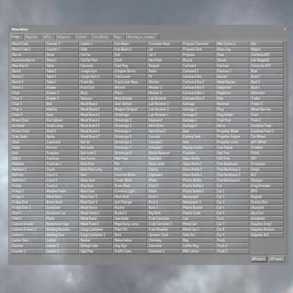Screen dimensions: 293x293
Task: Switch to the Maps tab
Action: [119, 37]
